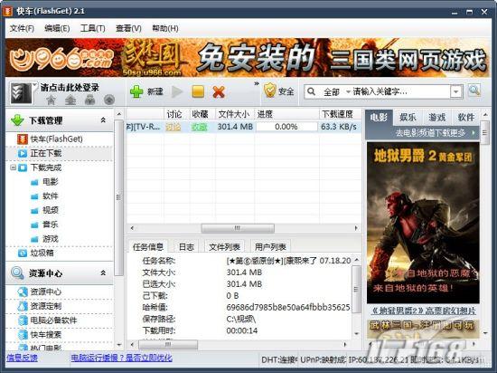Select the Games (游戏) tab in right panel
The image size is (497, 373).
436,118
